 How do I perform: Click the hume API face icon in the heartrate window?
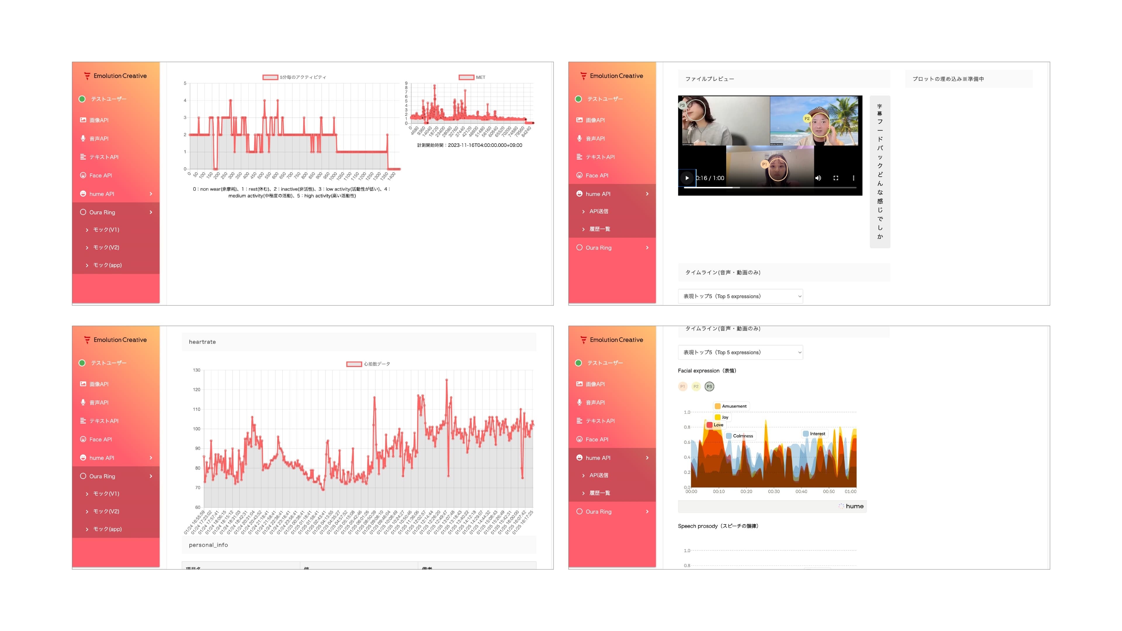pos(83,458)
